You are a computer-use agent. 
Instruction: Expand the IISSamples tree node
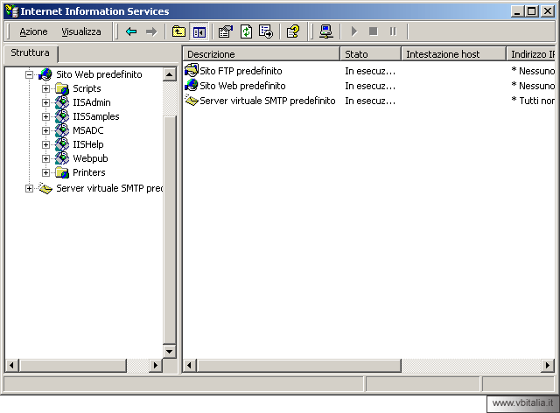pos(45,116)
